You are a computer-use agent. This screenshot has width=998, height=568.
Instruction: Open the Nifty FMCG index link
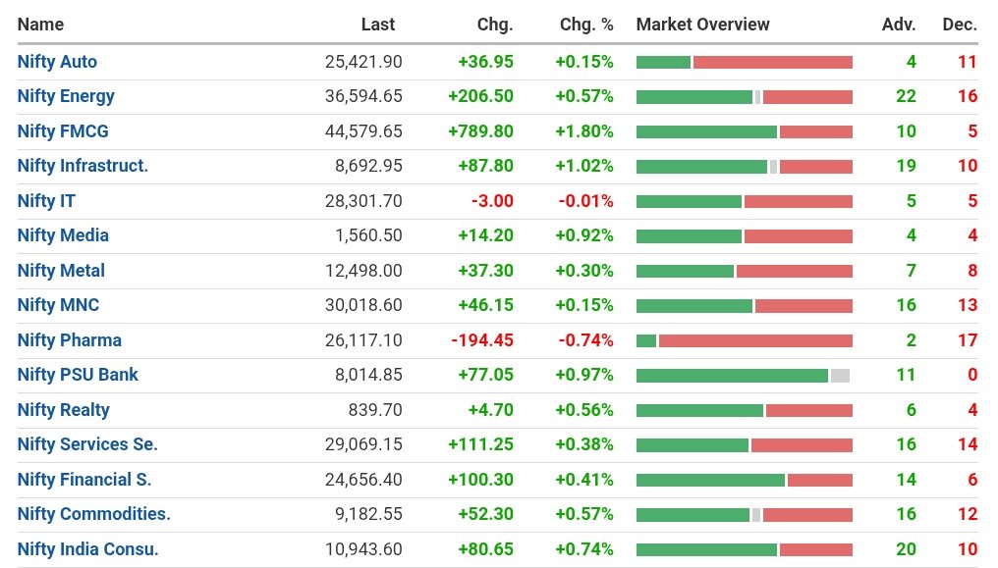63,131
